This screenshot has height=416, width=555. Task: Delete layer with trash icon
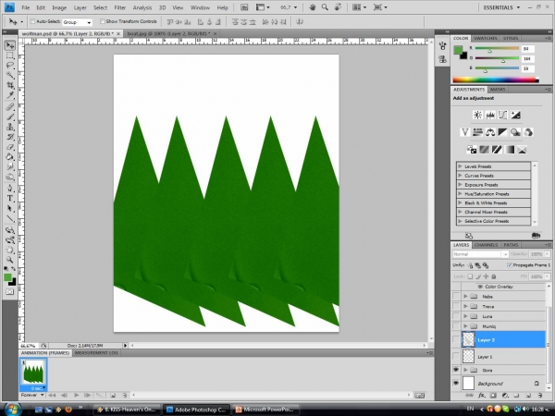tap(540, 396)
